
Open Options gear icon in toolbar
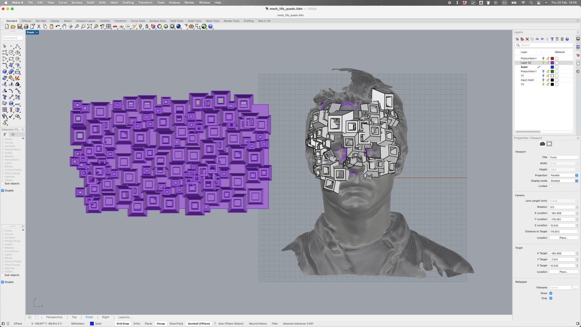(191, 26)
